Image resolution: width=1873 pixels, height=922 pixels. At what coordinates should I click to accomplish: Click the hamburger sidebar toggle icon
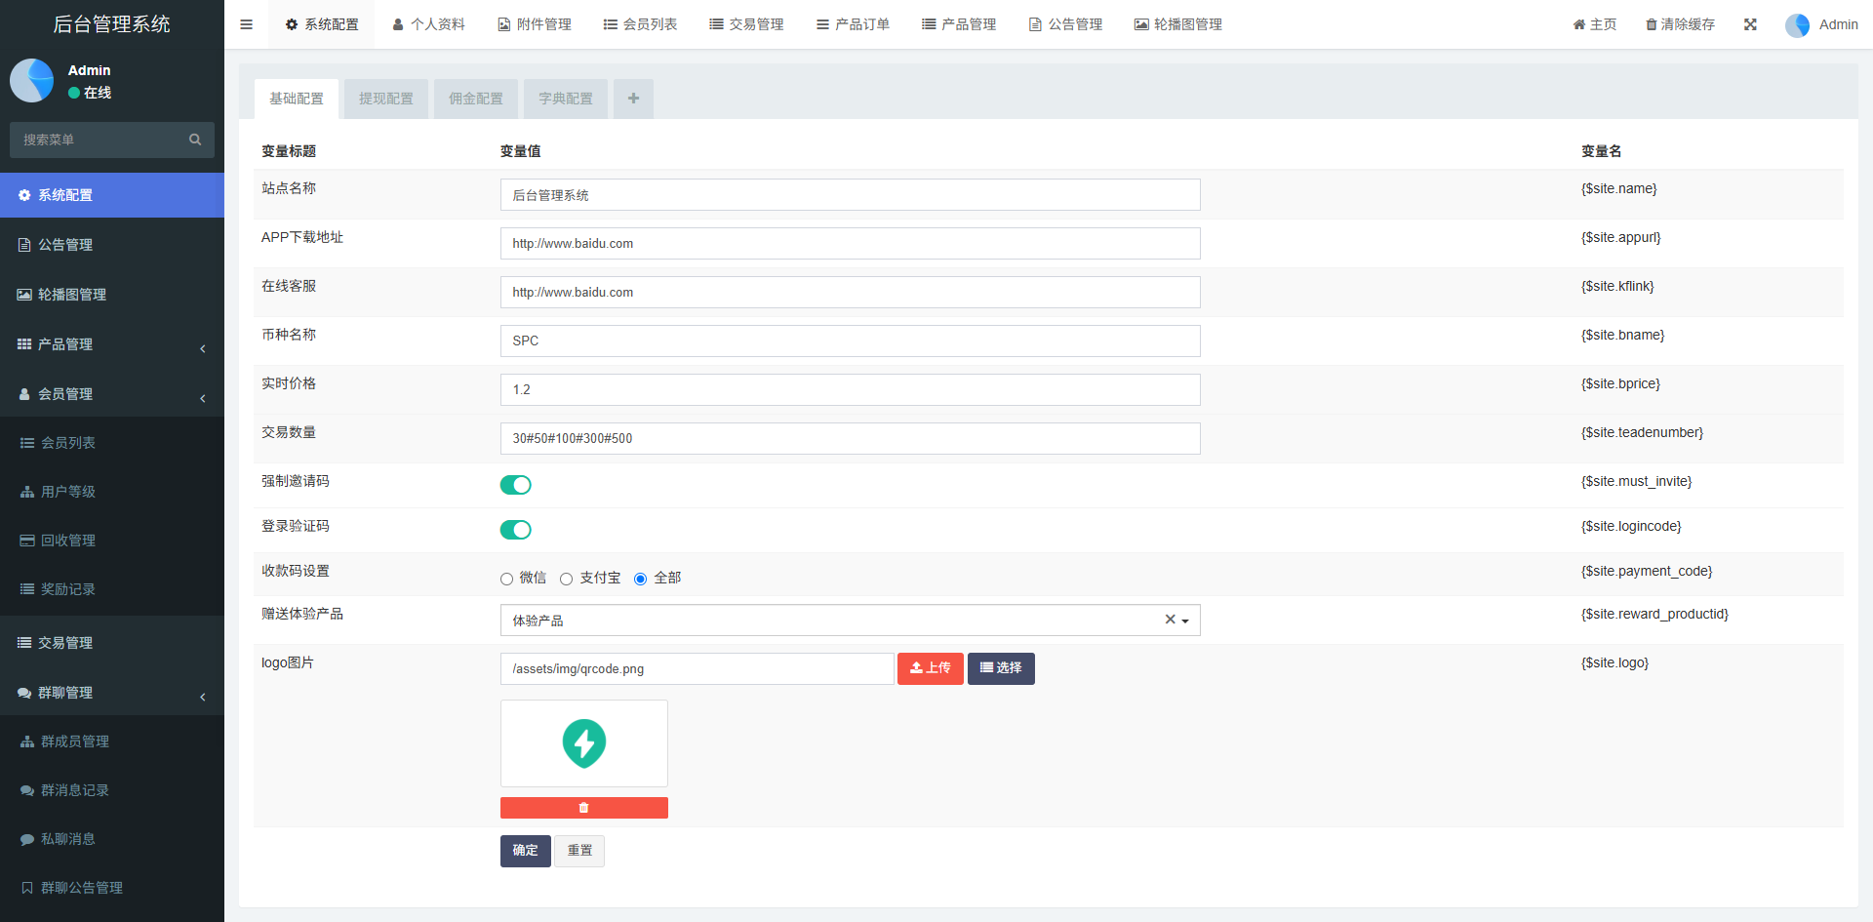click(246, 24)
